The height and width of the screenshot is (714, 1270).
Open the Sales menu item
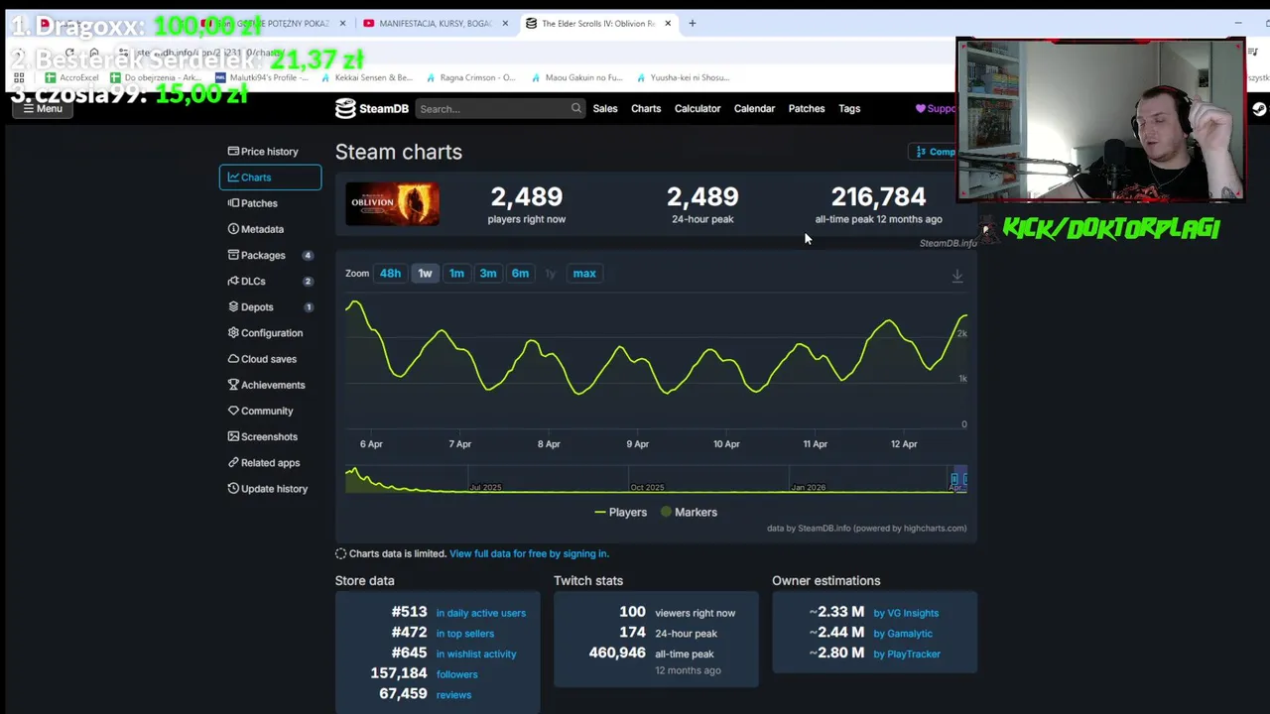pos(605,108)
